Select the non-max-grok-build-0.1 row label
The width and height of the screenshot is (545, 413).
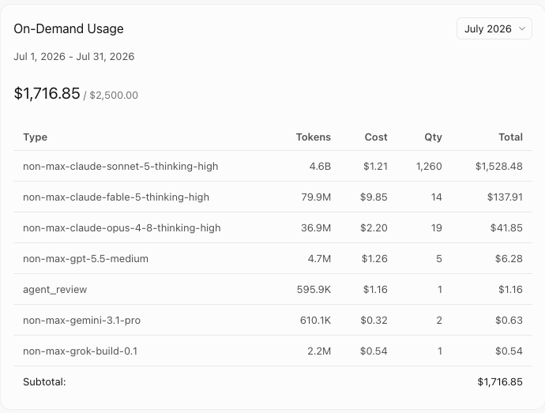80,351
